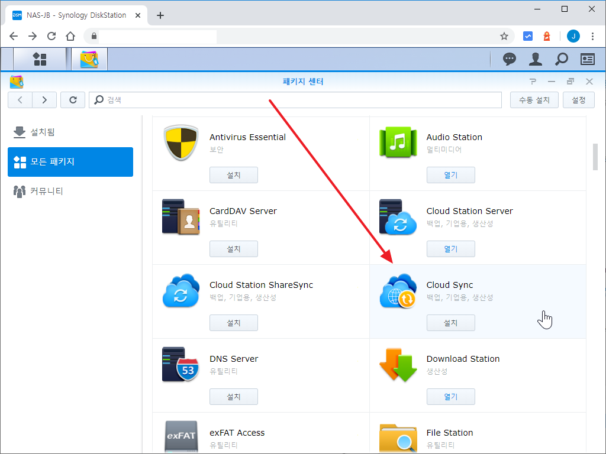606x454 pixels.
Task: Install CardDAV Server with 설치 button
Action: click(x=233, y=249)
